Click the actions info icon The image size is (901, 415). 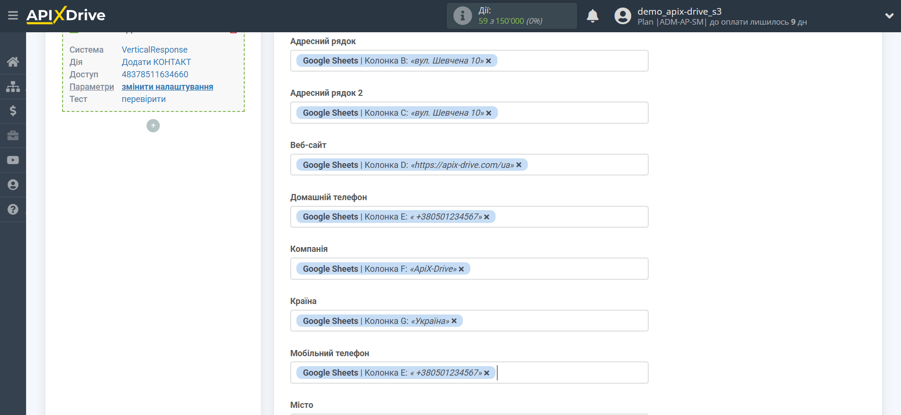coord(462,16)
